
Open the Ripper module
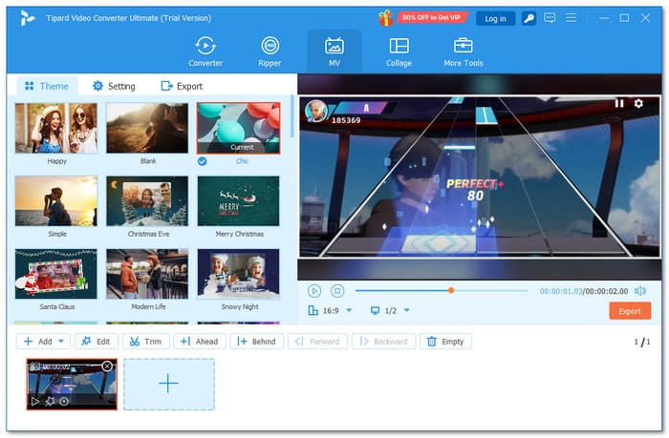coord(270,52)
